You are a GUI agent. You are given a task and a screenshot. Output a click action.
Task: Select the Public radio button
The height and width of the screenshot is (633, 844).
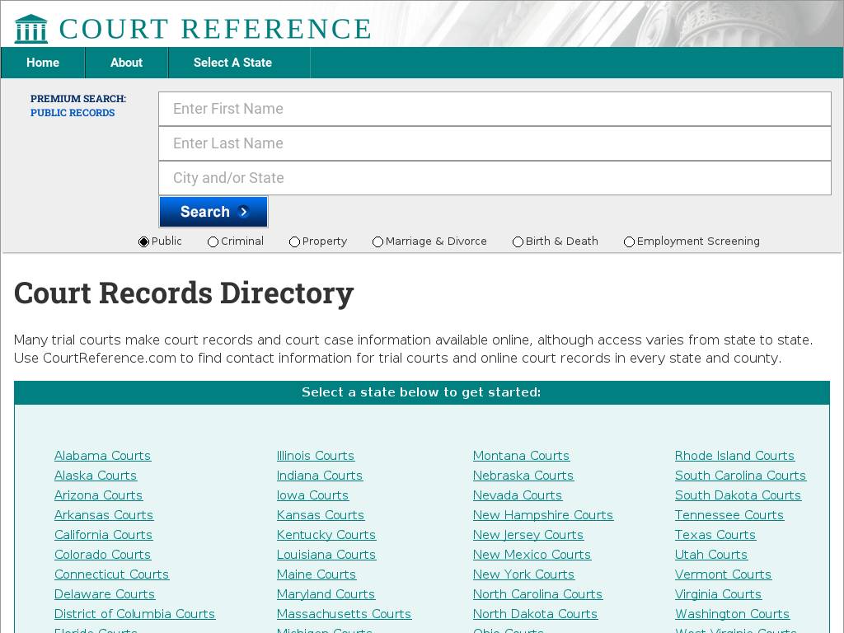tap(143, 241)
